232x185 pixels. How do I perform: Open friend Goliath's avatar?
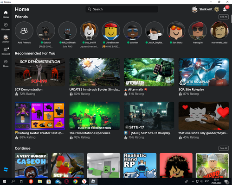(46, 31)
